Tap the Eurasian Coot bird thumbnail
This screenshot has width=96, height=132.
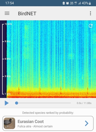9,123
